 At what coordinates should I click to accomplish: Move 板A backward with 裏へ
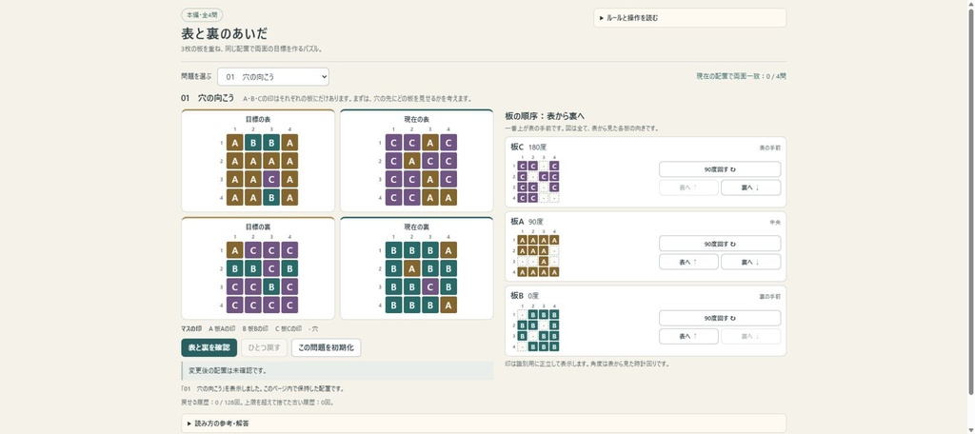[750, 262]
